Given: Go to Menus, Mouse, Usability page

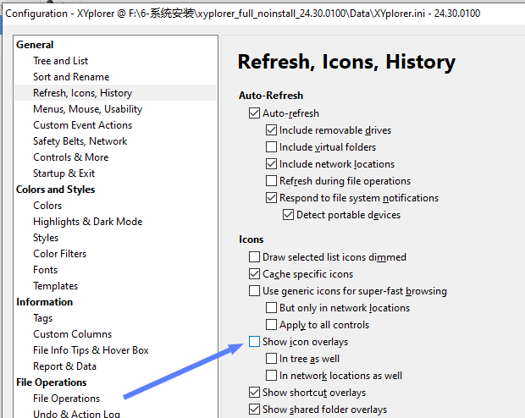Looking at the screenshot, I should tap(87, 109).
